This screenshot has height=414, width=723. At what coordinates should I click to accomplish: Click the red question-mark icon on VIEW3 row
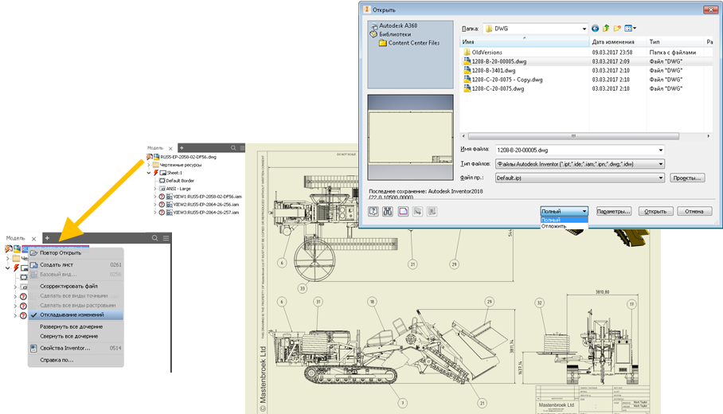point(162,213)
